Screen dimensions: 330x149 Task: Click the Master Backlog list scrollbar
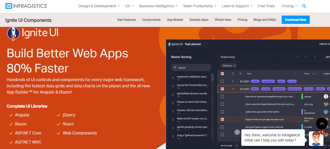212,78
